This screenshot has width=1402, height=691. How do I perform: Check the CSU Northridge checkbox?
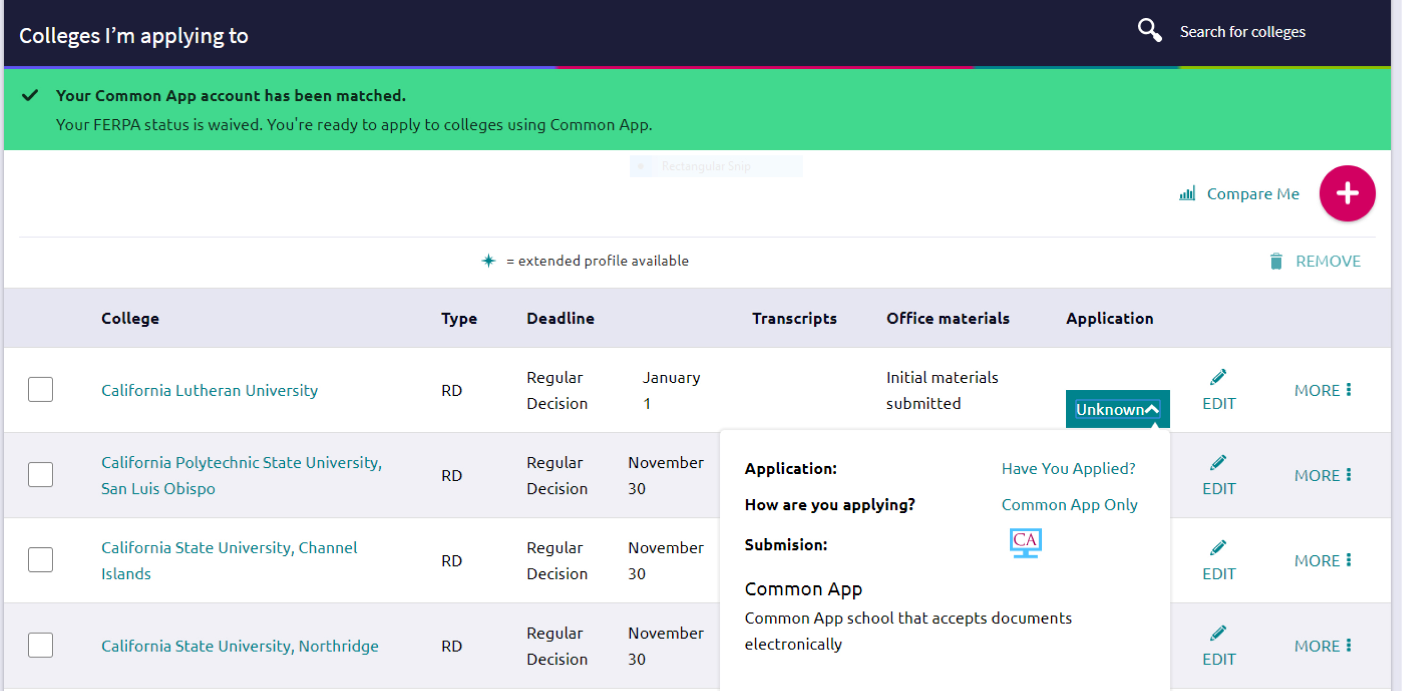(40, 645)
